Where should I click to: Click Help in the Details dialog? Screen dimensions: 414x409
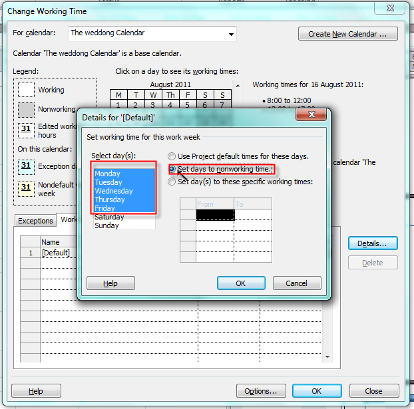point(110,283)
